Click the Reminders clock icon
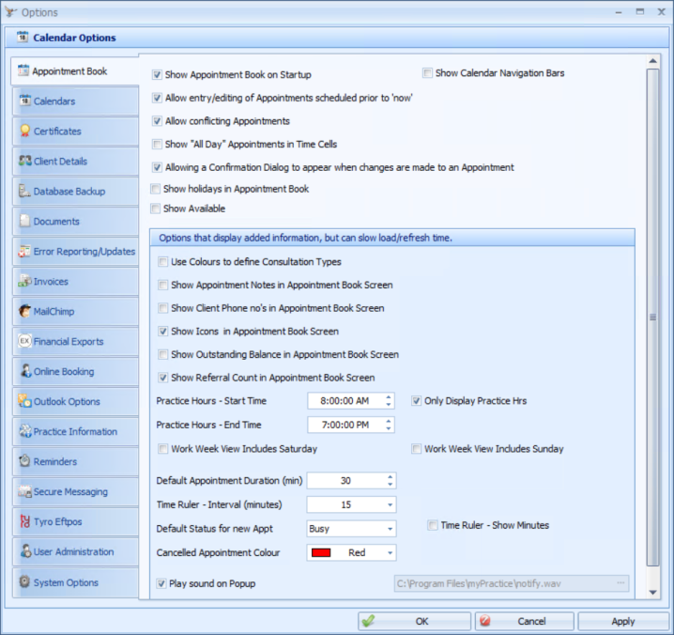The width and height of the screenshot is (674, 635). [x=25, y=461]
